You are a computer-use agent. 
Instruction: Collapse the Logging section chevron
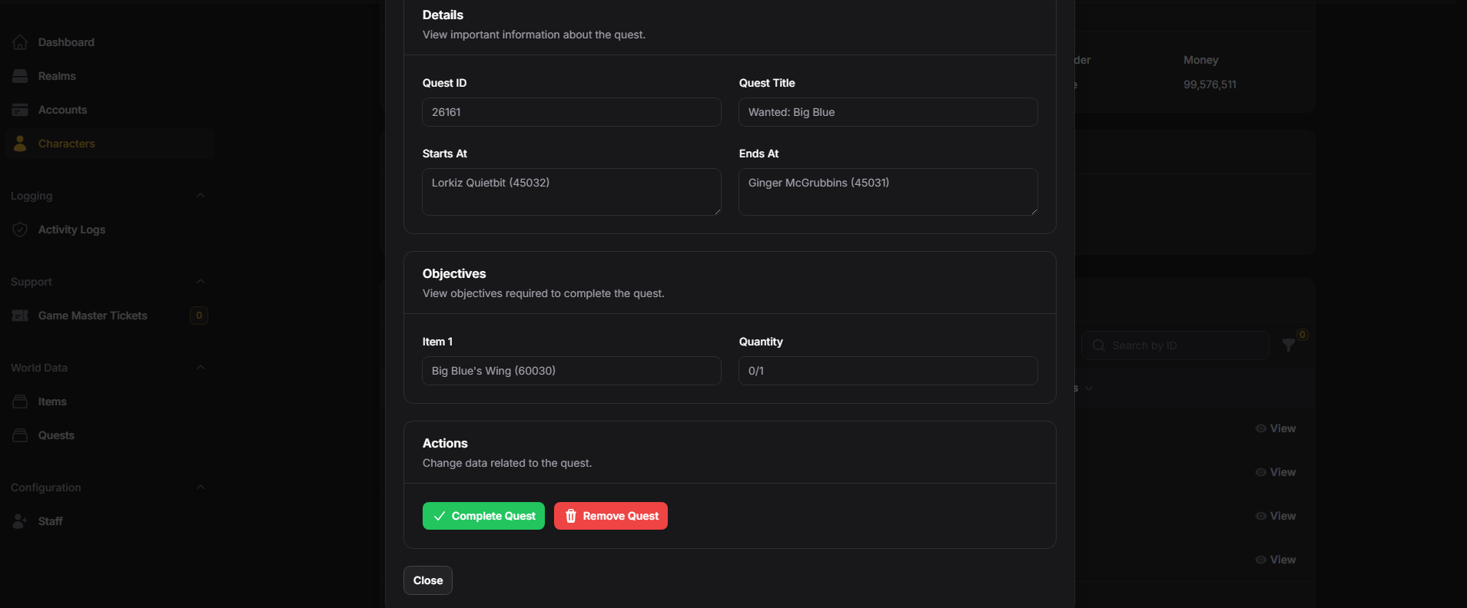pyautogui.click(x=201, y=196)
